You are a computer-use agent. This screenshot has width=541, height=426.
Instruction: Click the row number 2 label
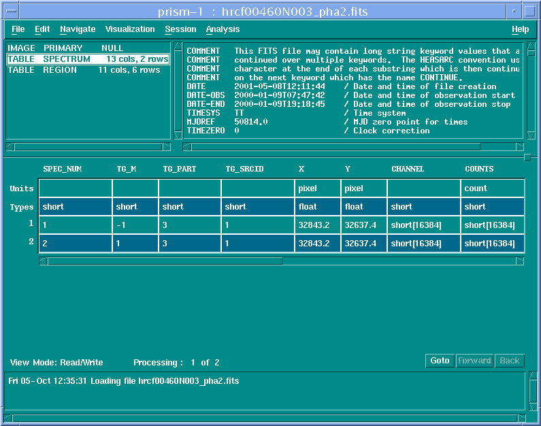[31, 242]
